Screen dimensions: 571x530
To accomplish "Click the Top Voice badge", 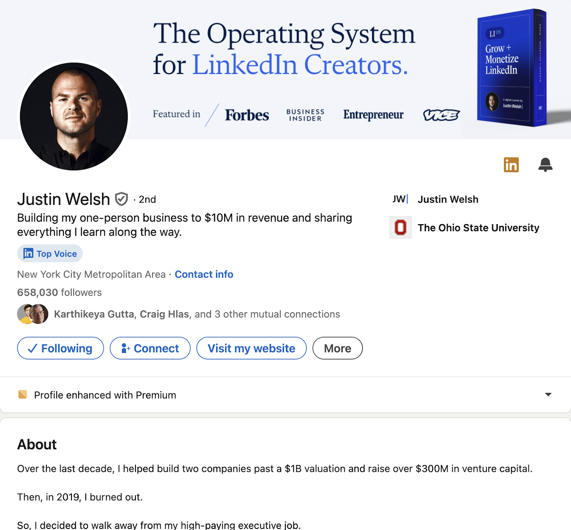I will [50, 253].
